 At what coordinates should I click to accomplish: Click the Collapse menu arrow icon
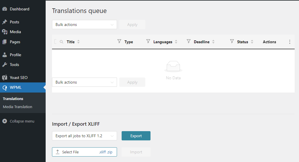tap(5, 121)
